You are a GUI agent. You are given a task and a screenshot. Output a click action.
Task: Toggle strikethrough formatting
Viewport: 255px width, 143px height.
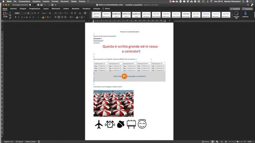pyautogui.click(x=27, y=17)
